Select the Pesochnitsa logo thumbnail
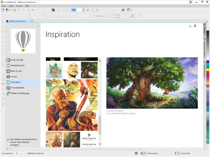Screen dimensions: 210x157 (x=89, y=140)
